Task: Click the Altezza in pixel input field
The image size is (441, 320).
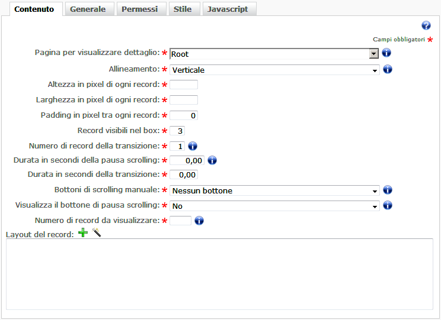Action: (184, 85)
